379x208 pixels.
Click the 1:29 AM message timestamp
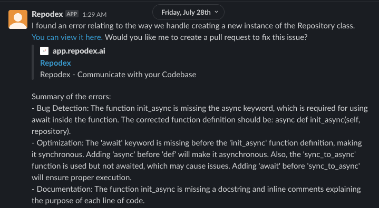pyautogui.click(x=94, y=15)
